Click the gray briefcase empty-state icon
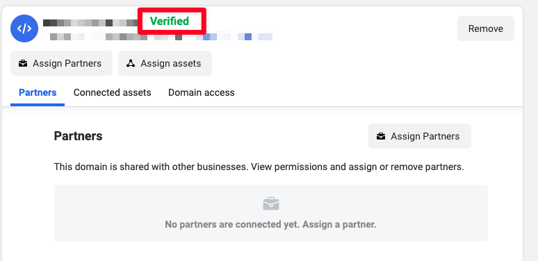Screen dimensions: 538x261 coord(271,203)
